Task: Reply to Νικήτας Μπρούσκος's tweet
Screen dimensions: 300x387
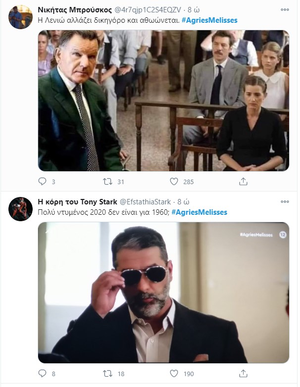Action: 43,182
